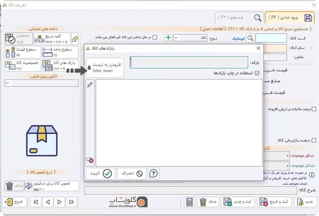Cancel the dialog with the انصراف button
Viewport: 319px width, 216px height.
132,174
